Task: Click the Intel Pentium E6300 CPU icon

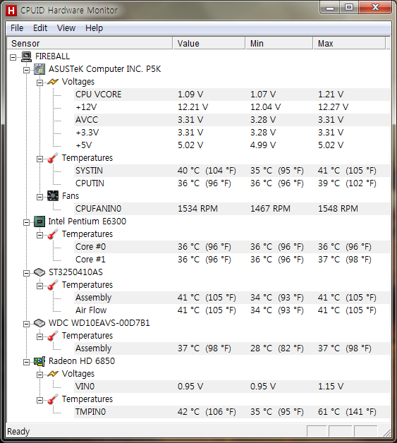Action: click(39, 221)
